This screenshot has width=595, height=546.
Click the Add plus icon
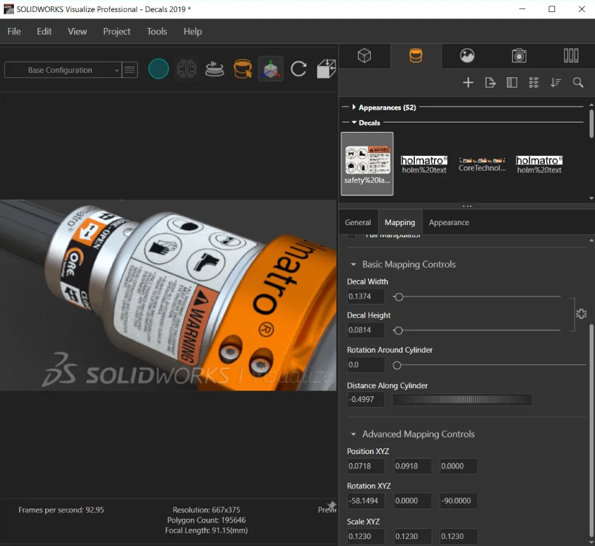point(468,82)
